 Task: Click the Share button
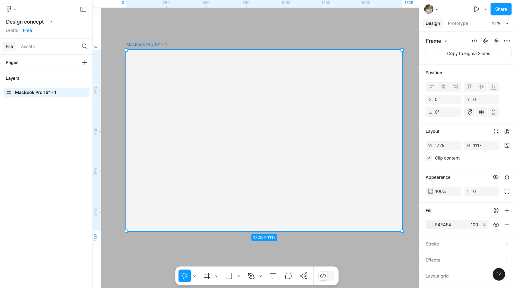(x=500, y=9)
